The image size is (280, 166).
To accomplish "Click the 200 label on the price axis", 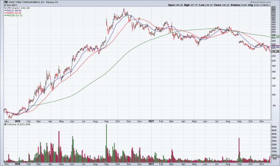I will [x=273, y=61].
